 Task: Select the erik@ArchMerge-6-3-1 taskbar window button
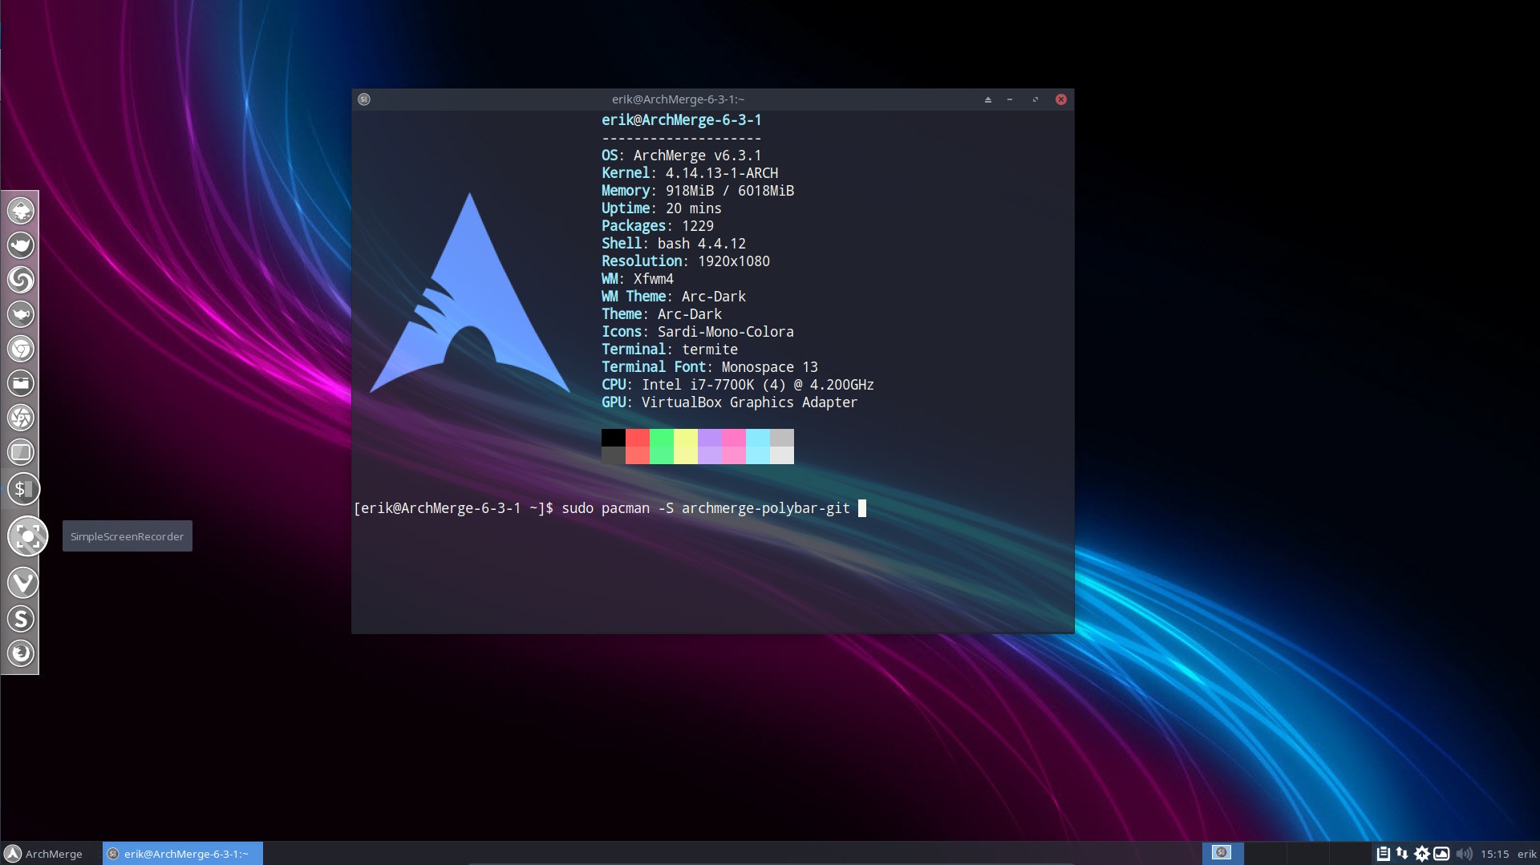183,854
